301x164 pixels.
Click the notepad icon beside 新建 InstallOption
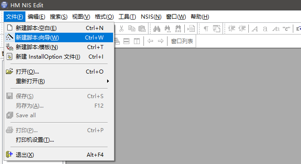10,56
